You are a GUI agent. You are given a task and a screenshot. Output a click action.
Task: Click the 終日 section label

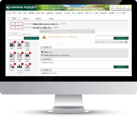tap(46, 47)
